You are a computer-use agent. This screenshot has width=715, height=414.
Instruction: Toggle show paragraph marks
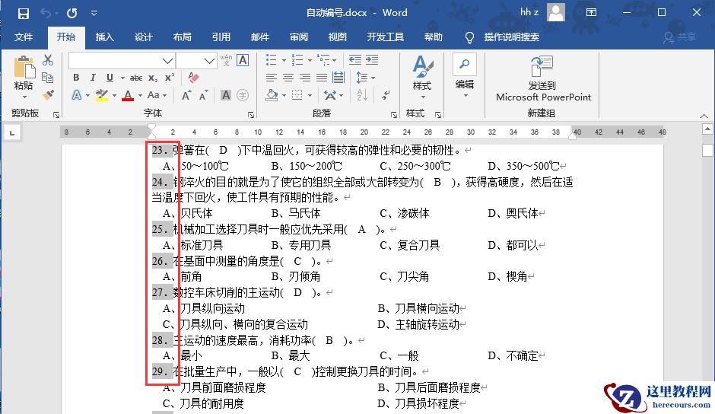pyautogui.click(x=386, y=95)
